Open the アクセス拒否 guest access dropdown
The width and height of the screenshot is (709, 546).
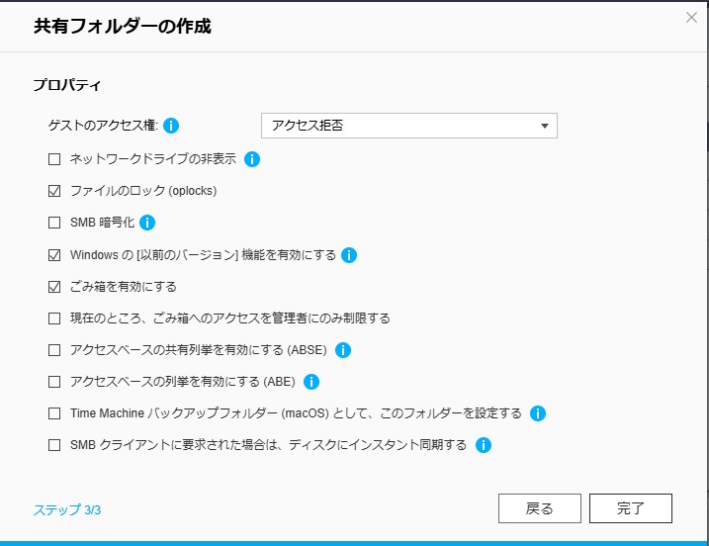(409, 126)
